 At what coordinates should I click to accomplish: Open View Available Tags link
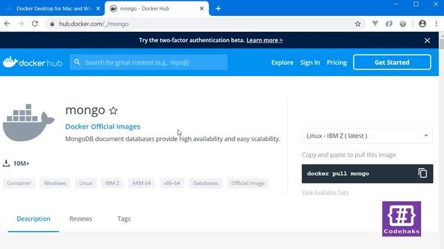(325, 192)
